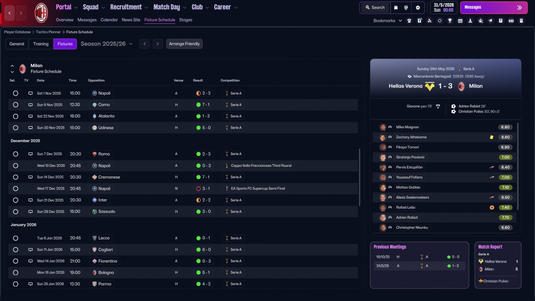Select the radio button for Lecce fixture
This screenshot has height=301, width=535.
(x=15, y=238)
